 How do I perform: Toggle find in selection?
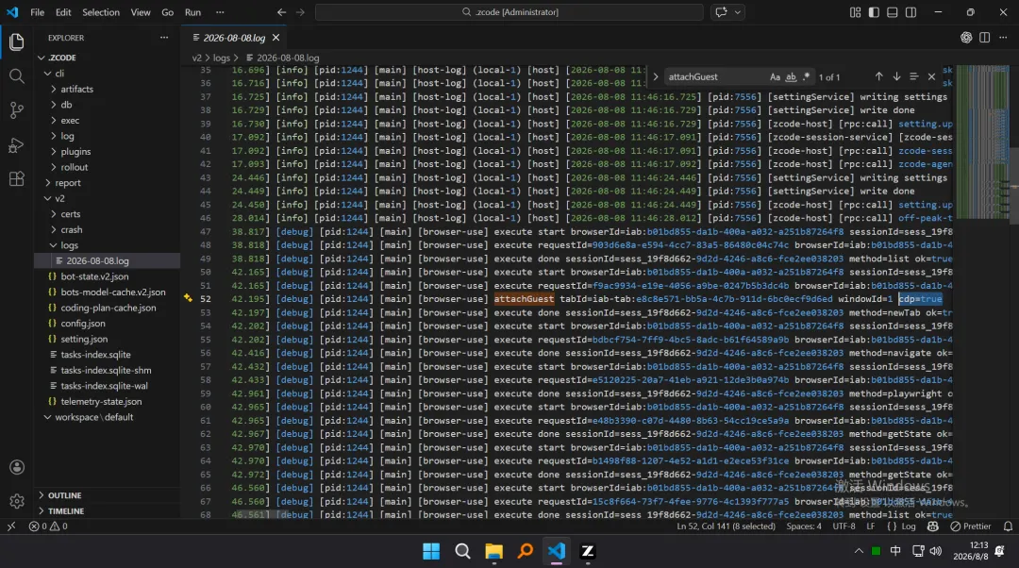point(913,76)
